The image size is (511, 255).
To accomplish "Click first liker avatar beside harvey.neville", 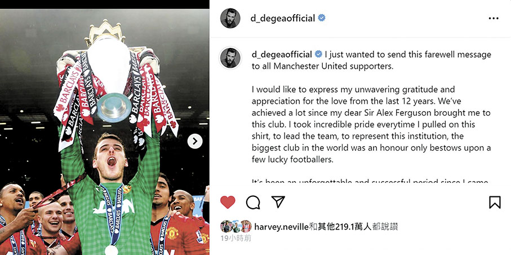I will (226, 226).
